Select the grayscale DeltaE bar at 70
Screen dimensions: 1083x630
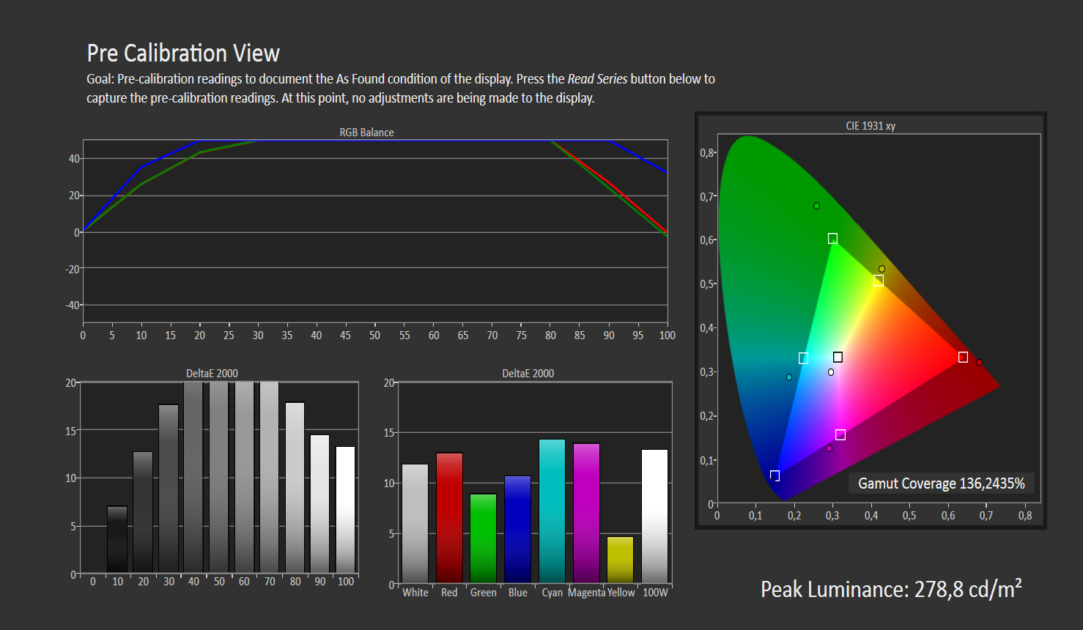tap(270, 477)
